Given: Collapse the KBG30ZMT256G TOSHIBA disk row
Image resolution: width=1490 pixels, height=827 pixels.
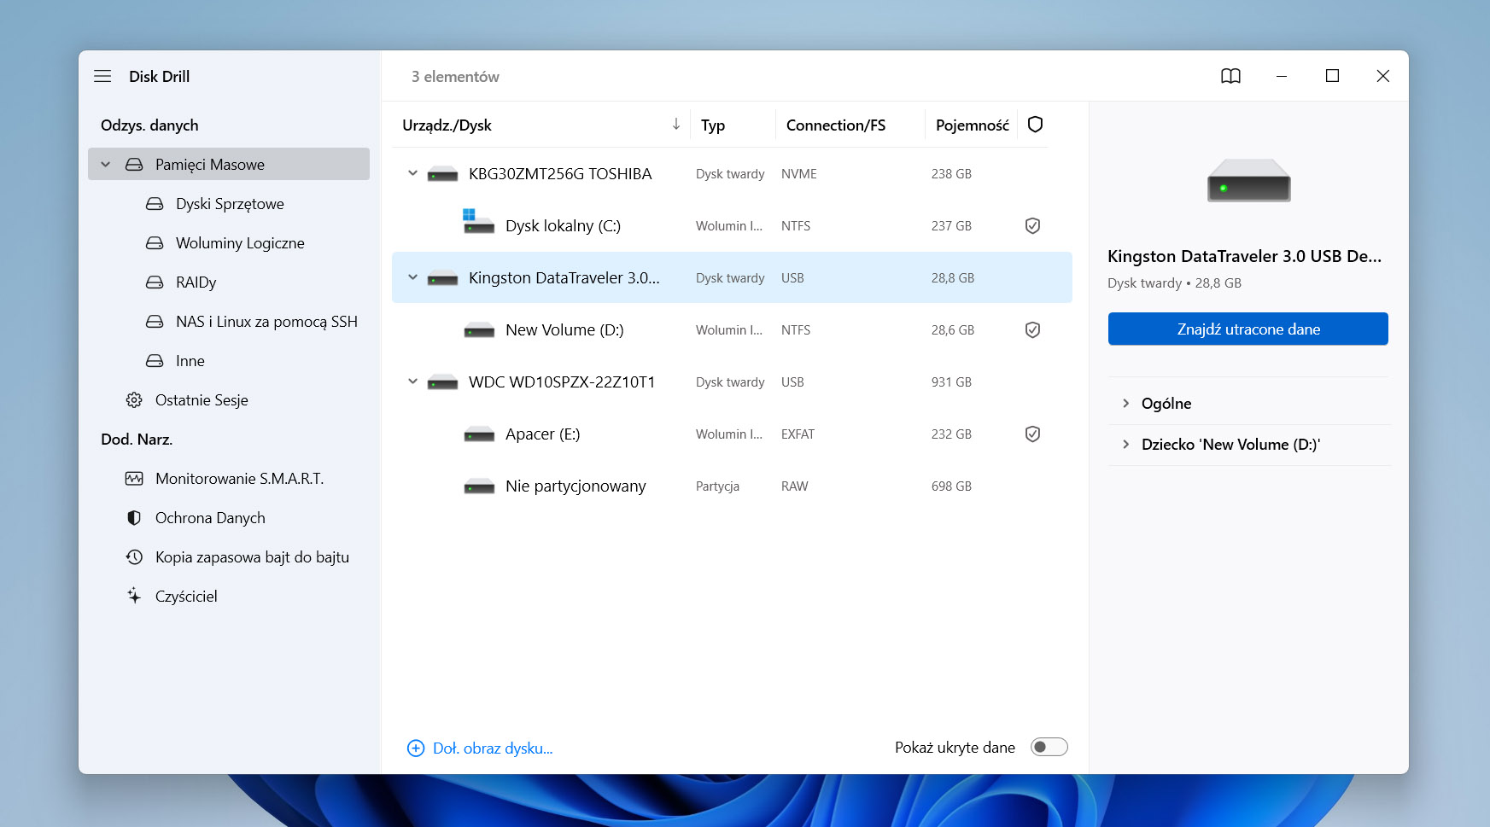Looking at the screenshot, I should click(x=412, y=173).
